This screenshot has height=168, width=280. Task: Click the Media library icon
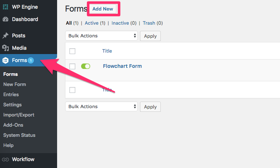point(6,48)
